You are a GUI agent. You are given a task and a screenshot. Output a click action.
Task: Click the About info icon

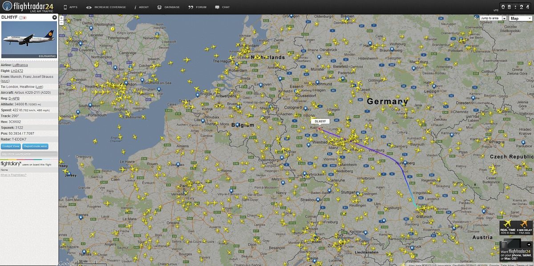[141, 7]
